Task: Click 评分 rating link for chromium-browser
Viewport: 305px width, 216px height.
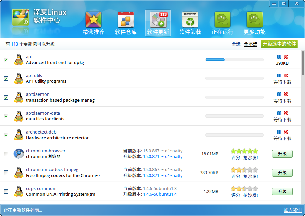Action: [235, 157]
